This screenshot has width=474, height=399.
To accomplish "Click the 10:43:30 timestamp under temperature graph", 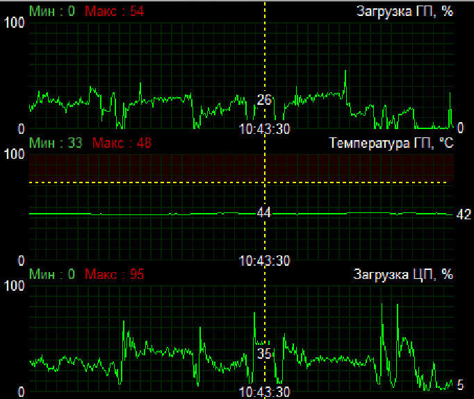I will (x=265, y=261).
